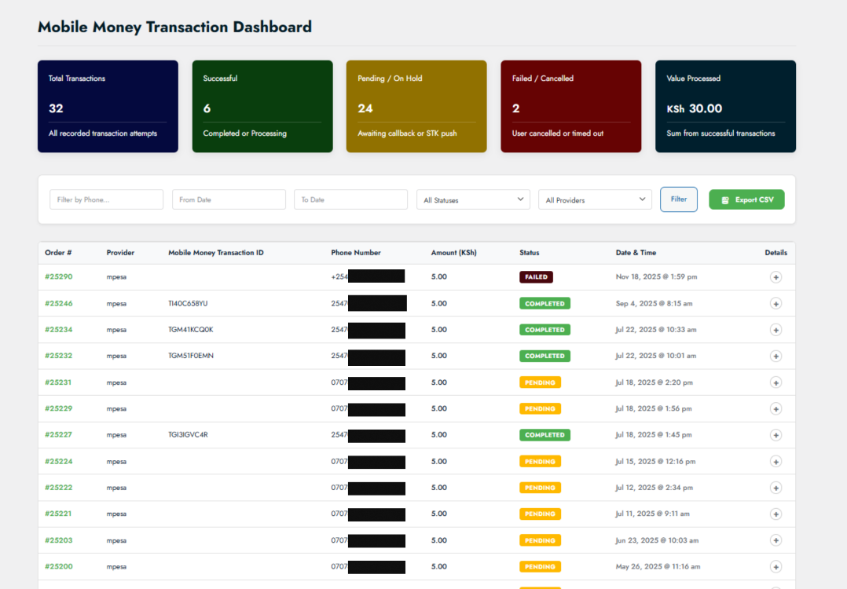Open the All Providers dropdown

pos(595,199)
